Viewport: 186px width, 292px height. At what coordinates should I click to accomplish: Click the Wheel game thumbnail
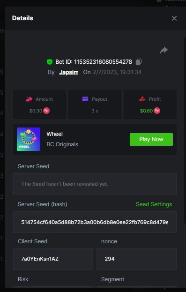(29, 139)
